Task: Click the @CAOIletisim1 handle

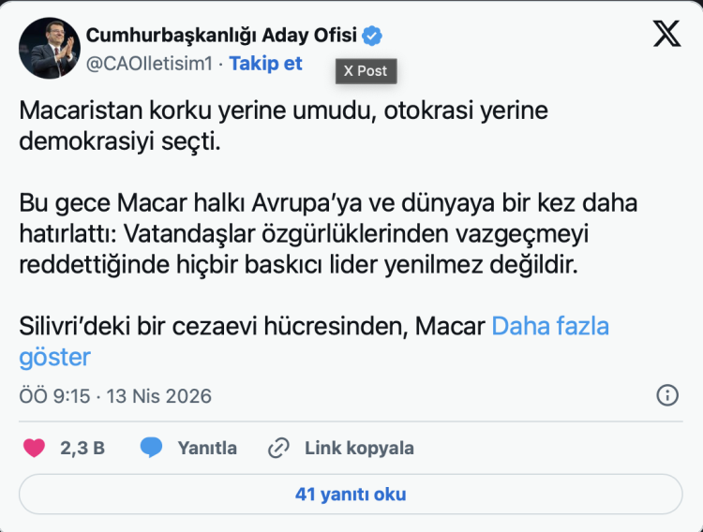Action: 150,64
